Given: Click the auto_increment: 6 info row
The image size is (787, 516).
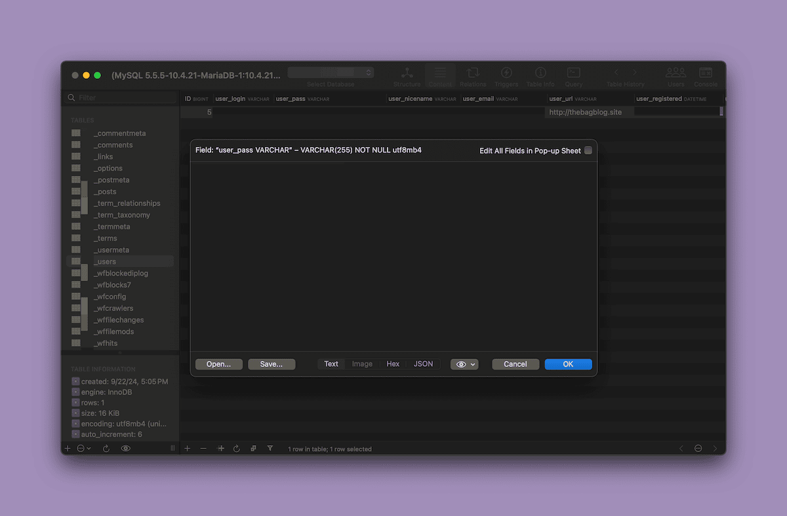Looking at the screenshot, I should click(x=107, y=435).
